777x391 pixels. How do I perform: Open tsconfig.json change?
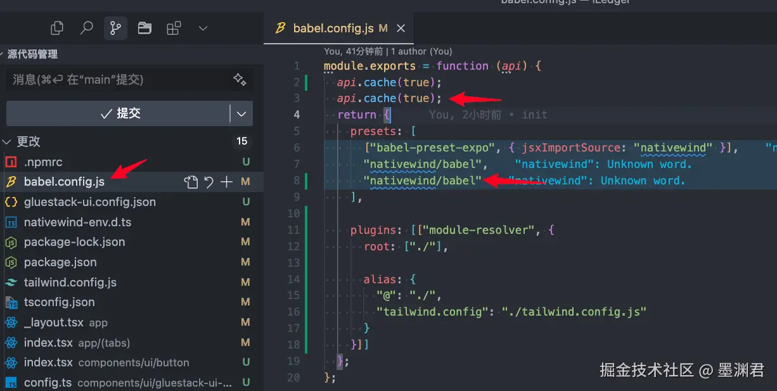pyautogui.click(x=59, y=302)
